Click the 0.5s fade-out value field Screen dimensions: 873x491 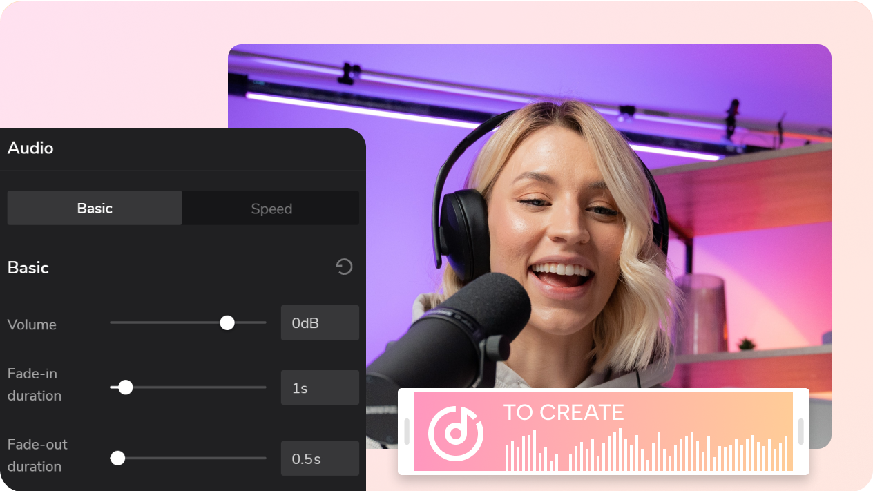tap(320, 459)
